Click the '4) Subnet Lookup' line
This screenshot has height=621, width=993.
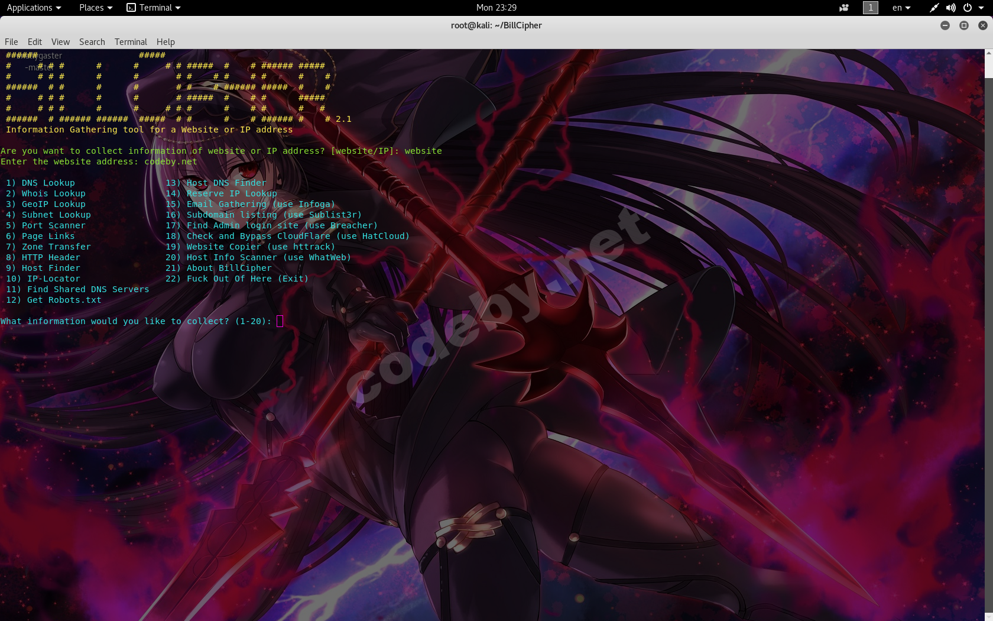[x=48, y=215]
